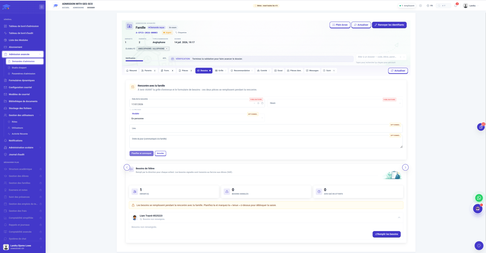Open the Grille tab
This screenshot has height=253, width=486.
221,70
